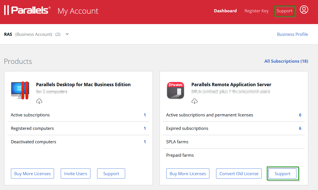Click the Parallels Remote Application Server title

pos(231,85)
